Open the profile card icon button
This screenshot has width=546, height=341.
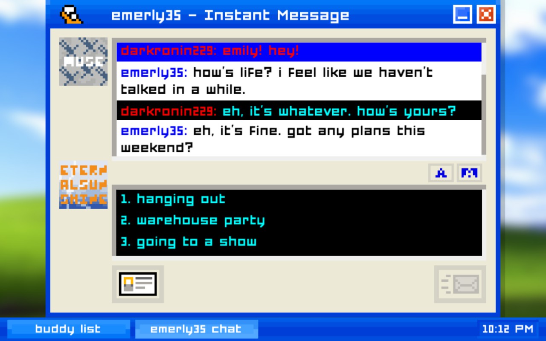[x=138, y=284]
